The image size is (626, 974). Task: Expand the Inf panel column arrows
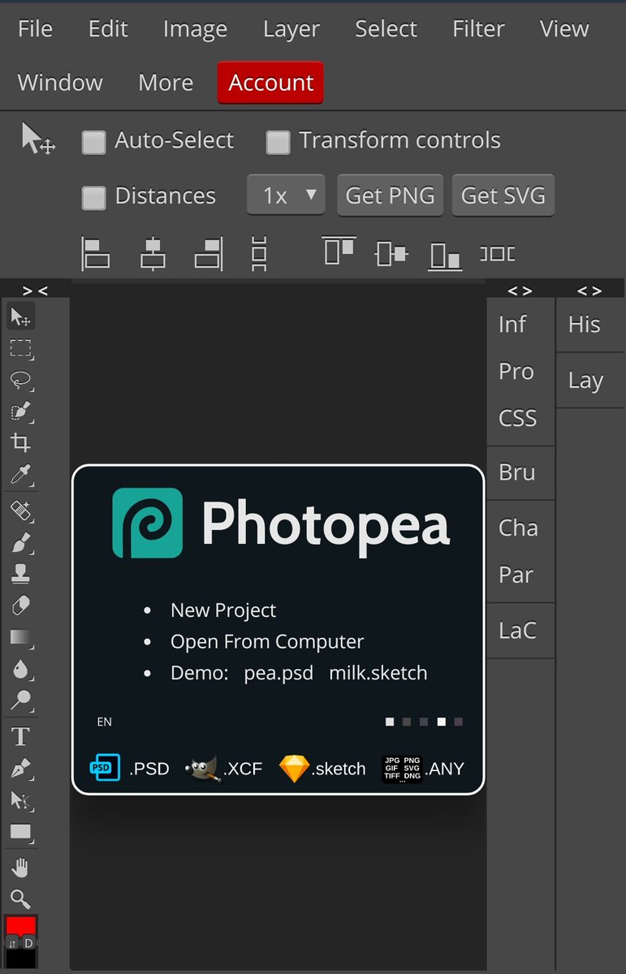pyautogui.click(x=520, y=290)
